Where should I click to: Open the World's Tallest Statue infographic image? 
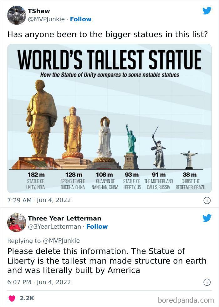tap(109, 118)
